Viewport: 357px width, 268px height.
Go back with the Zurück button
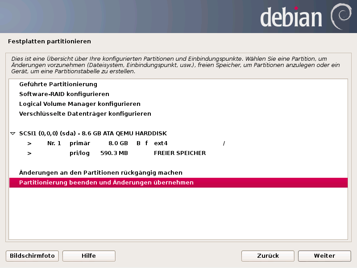click(x=268, y=256)
